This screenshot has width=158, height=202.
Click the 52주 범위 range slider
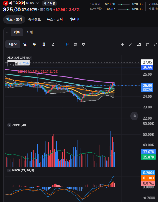coord(124,9)
